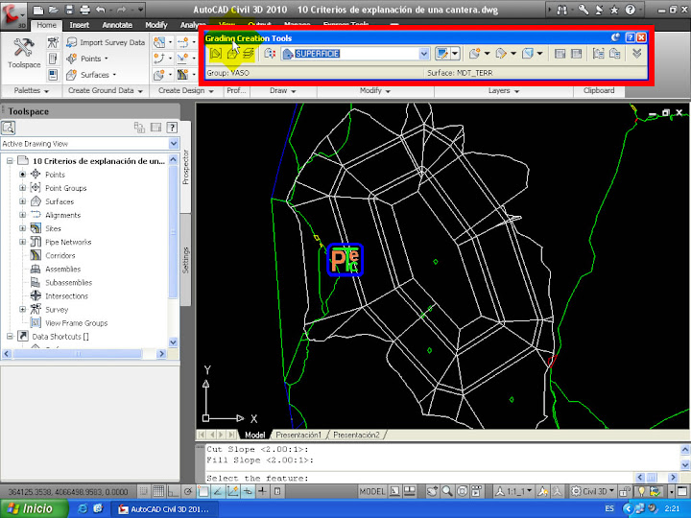Open the Civil 3D workspace switcher
Viewport: 691px width, 518px height.
[593, 491]
